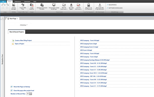Open Transmission Codes & Settings
154x97 pixels.
(54, 7)
